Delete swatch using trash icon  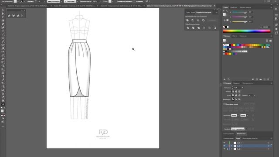point(269,79)
